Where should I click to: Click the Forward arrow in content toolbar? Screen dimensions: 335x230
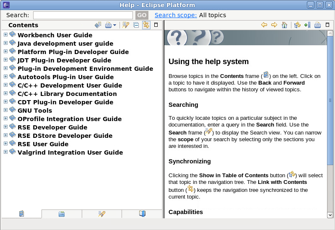click(x=274, y=25)
